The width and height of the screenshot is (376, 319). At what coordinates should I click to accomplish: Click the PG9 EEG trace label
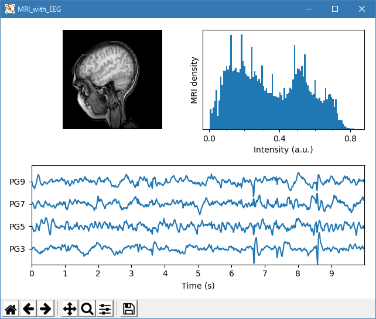(17, 182)
